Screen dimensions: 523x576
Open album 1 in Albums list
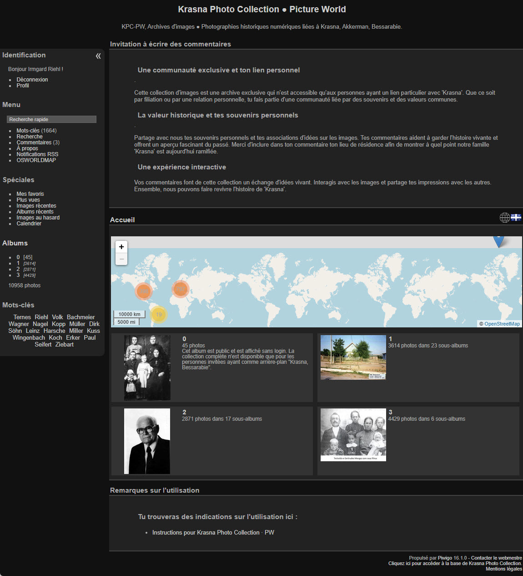(18, 263)
